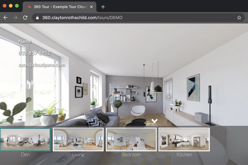Select the 360 Tour browser tab
Image resolution: width=248 pixels, height=165 pixels.
pos(60,7)
